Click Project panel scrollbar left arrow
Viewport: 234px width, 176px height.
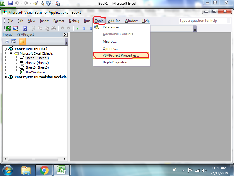click(5, 159)
